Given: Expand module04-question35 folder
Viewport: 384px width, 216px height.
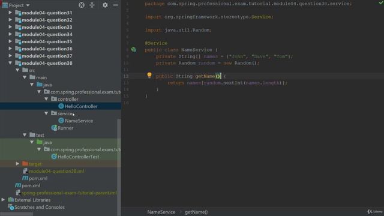Looking at the screenshot, I should (10, 41).
